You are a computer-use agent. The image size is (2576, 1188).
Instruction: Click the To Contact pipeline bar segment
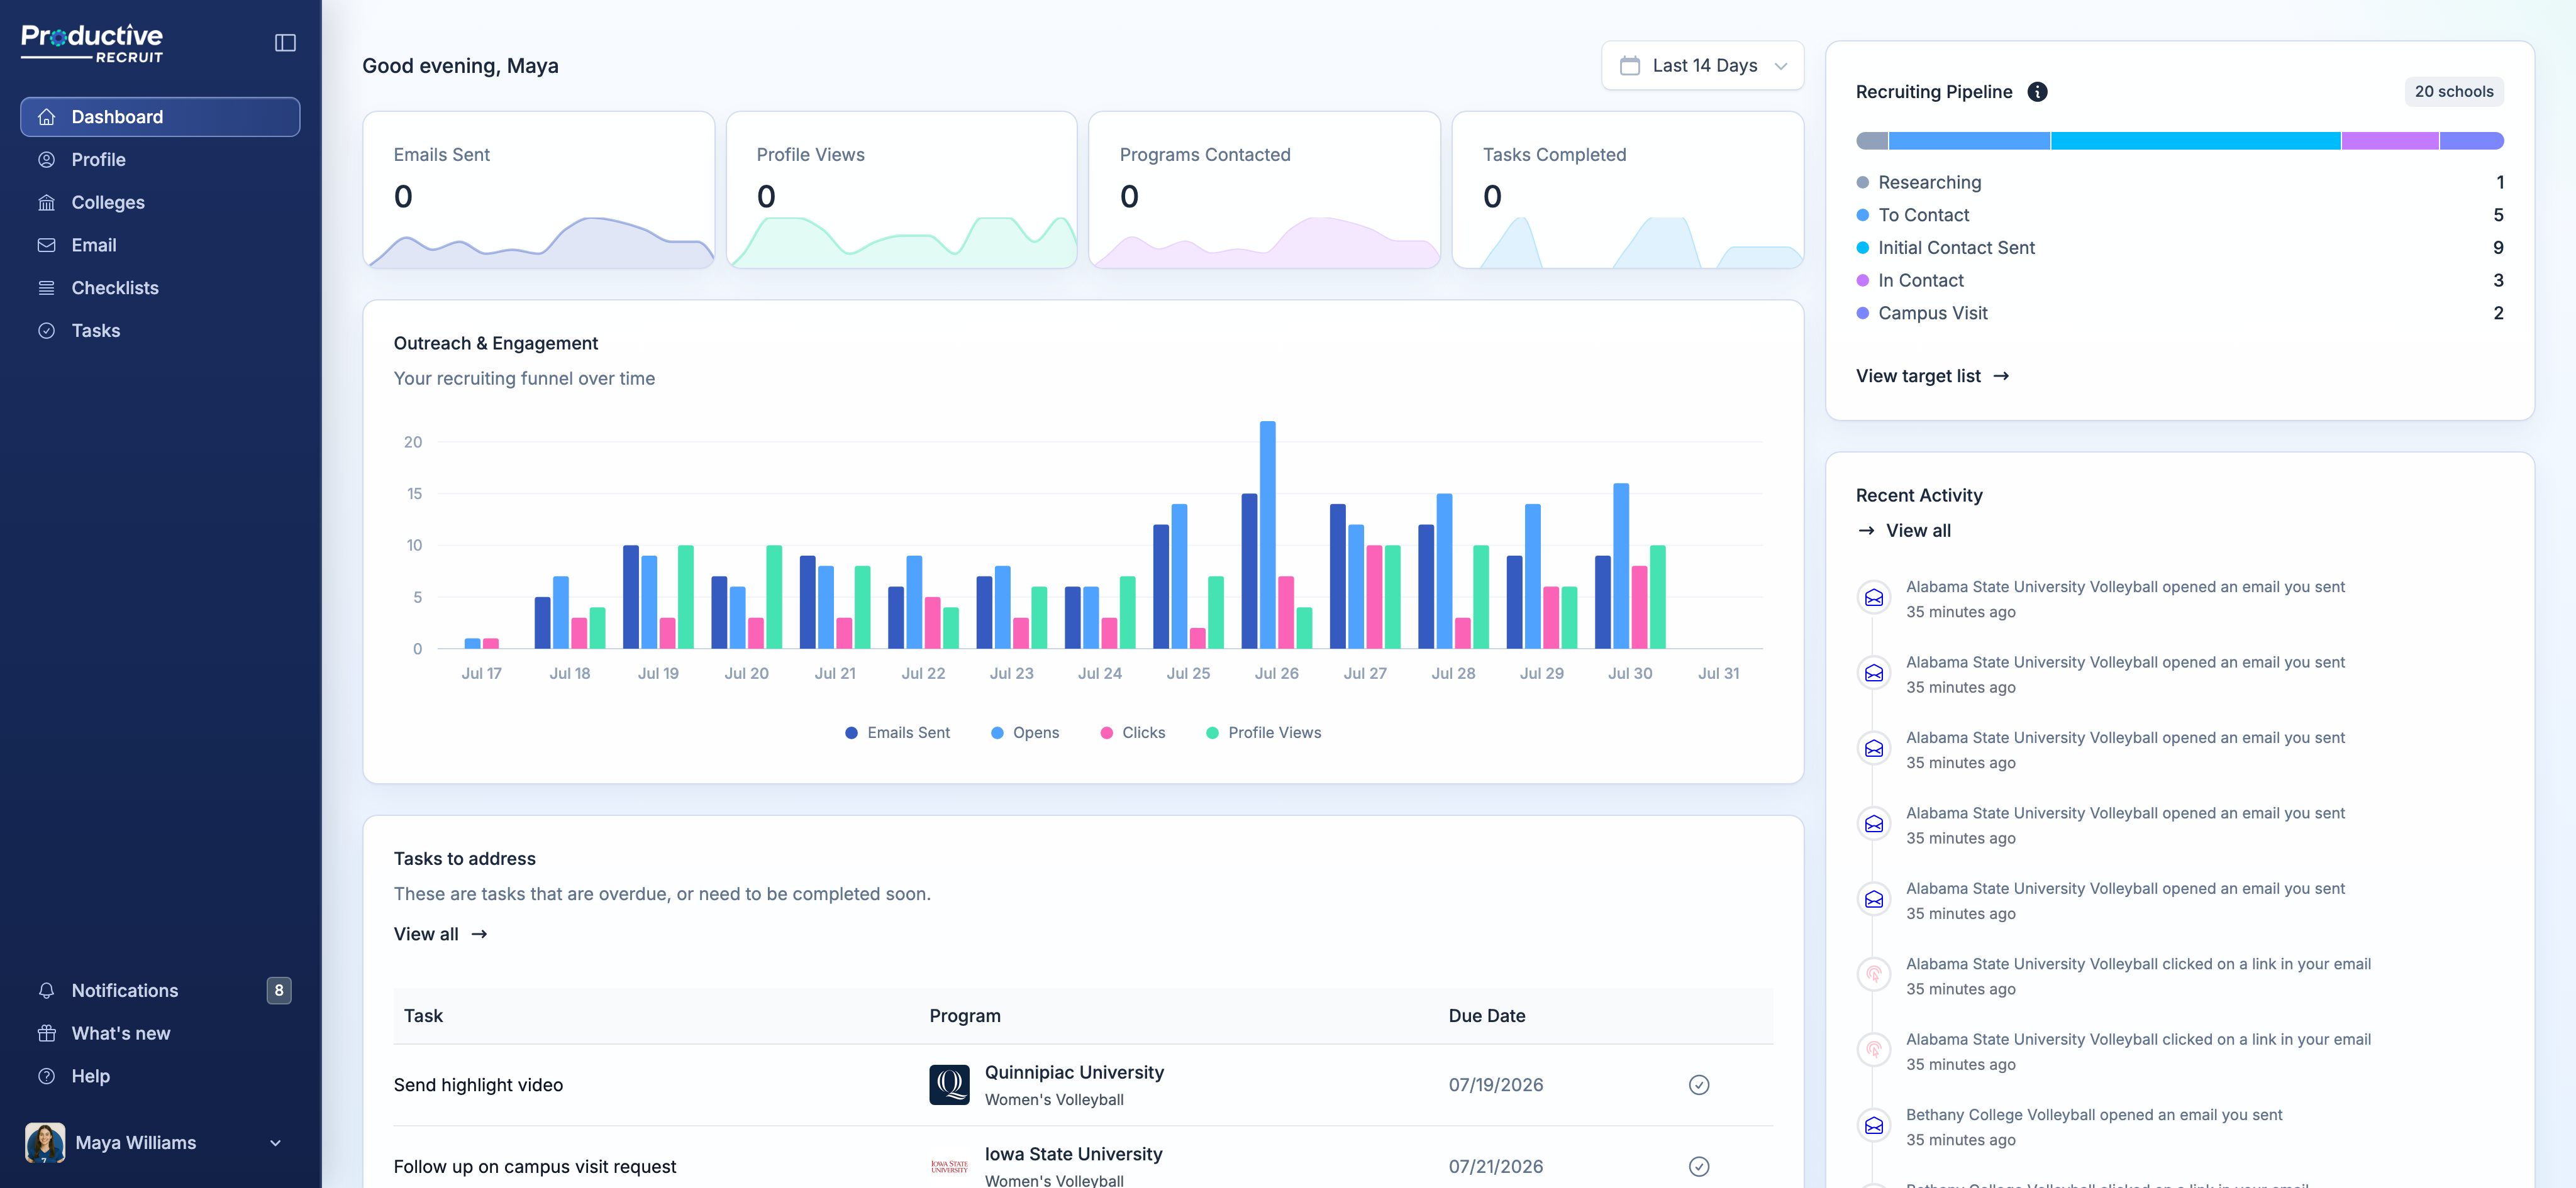1969,141
